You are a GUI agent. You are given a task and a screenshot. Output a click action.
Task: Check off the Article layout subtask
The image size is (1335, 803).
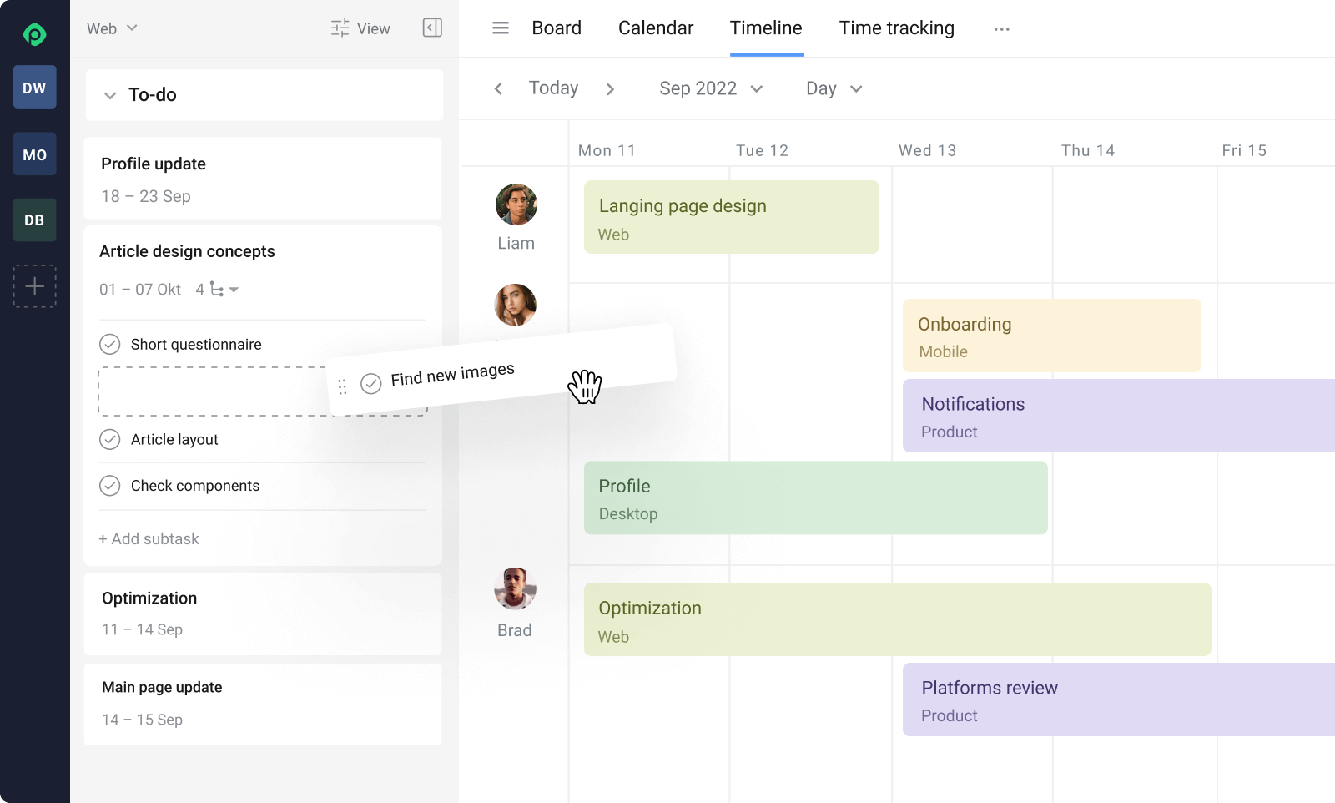click(x=110, y=439)
